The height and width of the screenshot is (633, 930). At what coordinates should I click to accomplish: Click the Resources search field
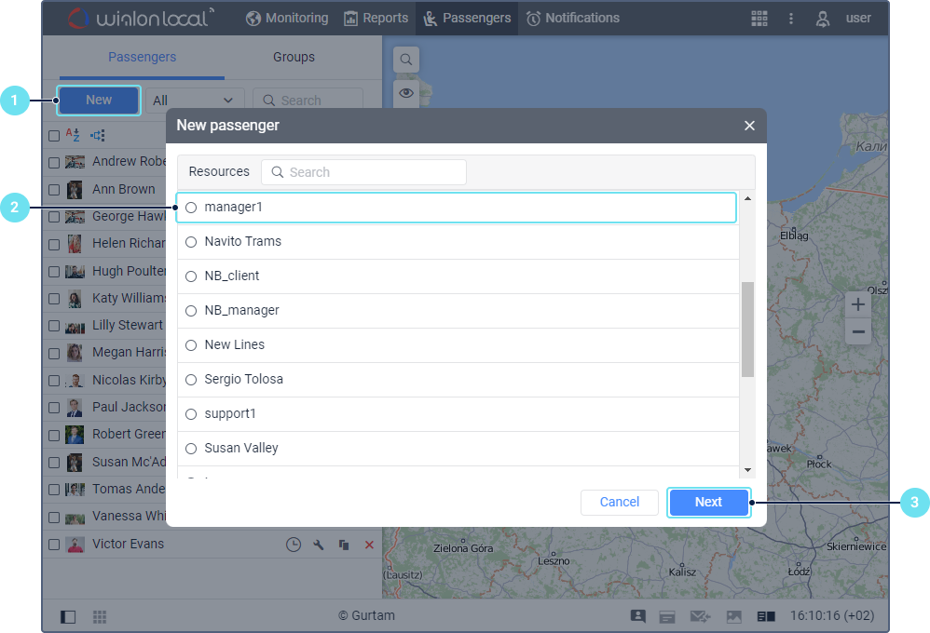coord(363,172)
